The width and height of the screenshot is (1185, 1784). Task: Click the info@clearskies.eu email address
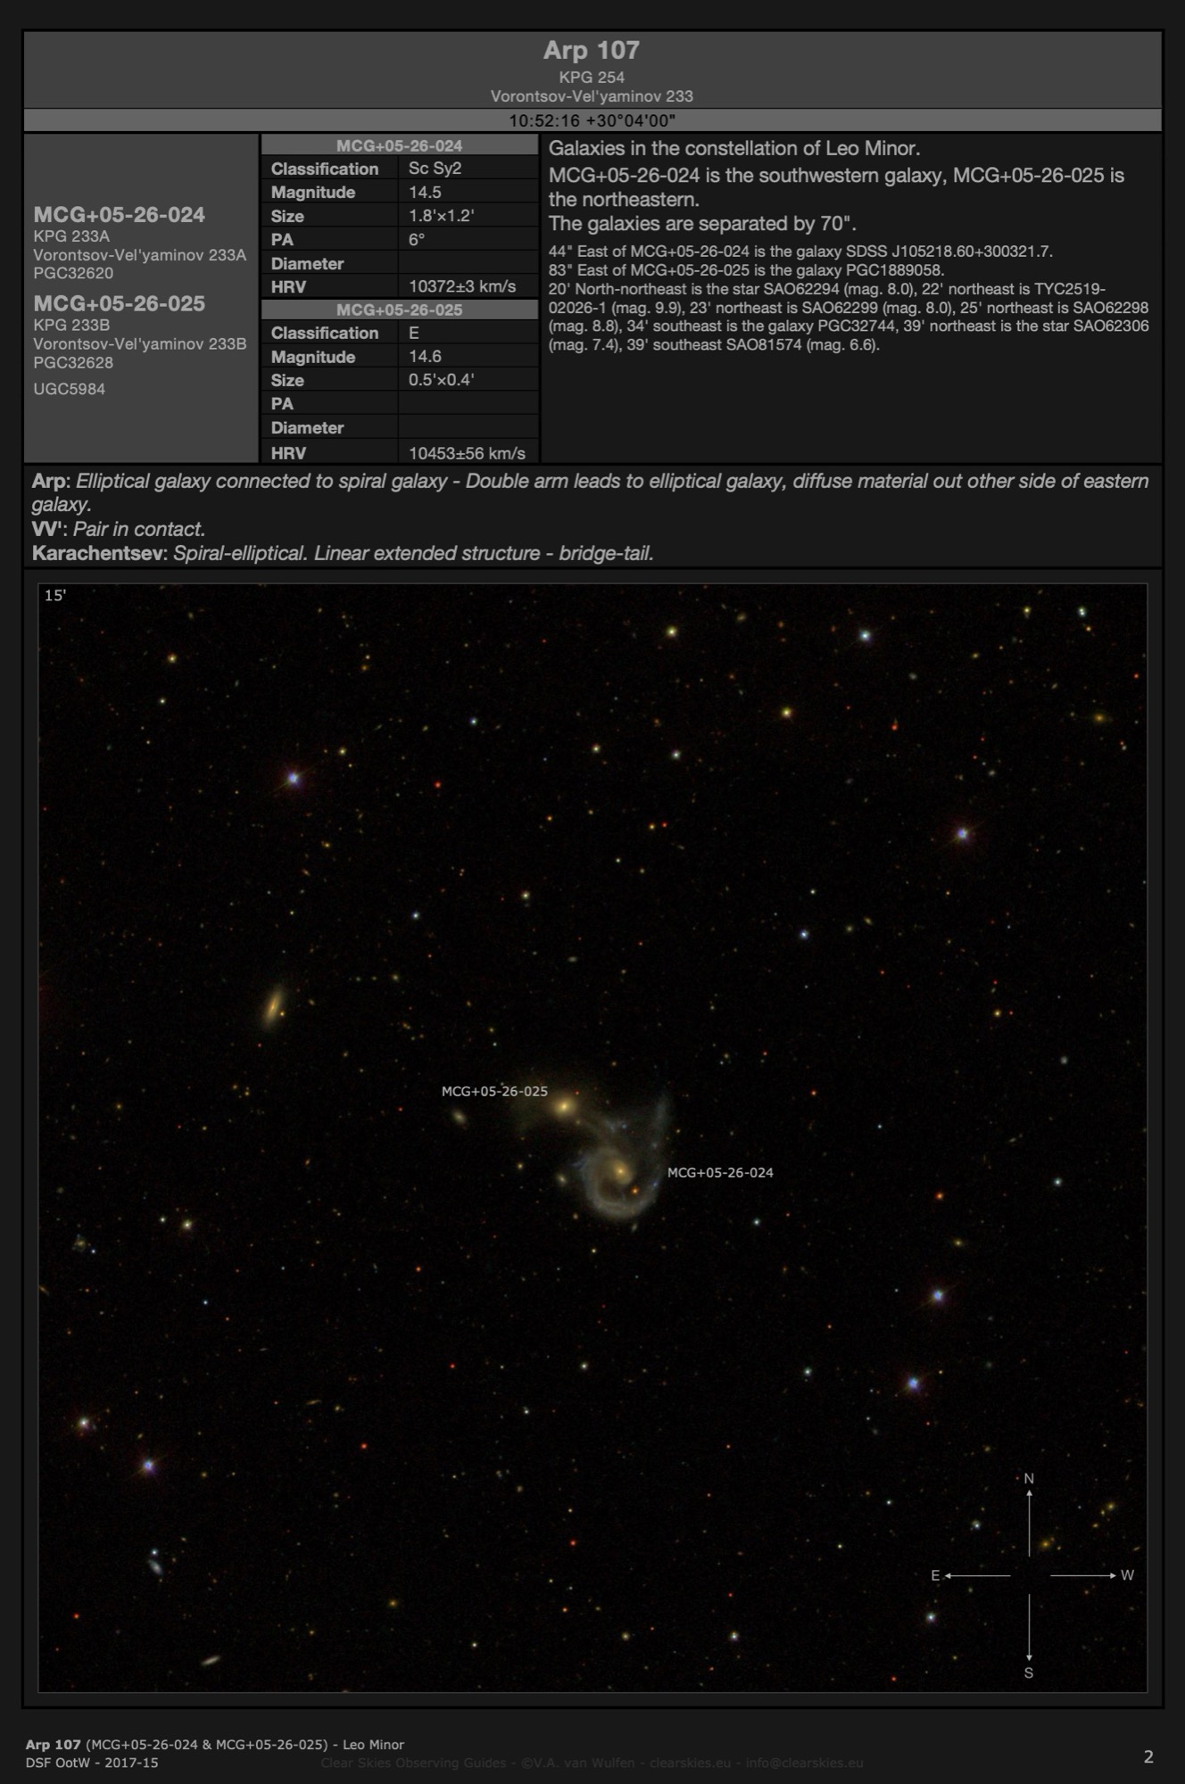pos(804,1763)
